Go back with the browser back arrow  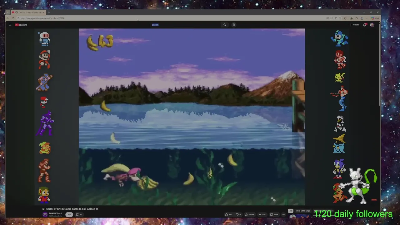(x=8, y=18)
